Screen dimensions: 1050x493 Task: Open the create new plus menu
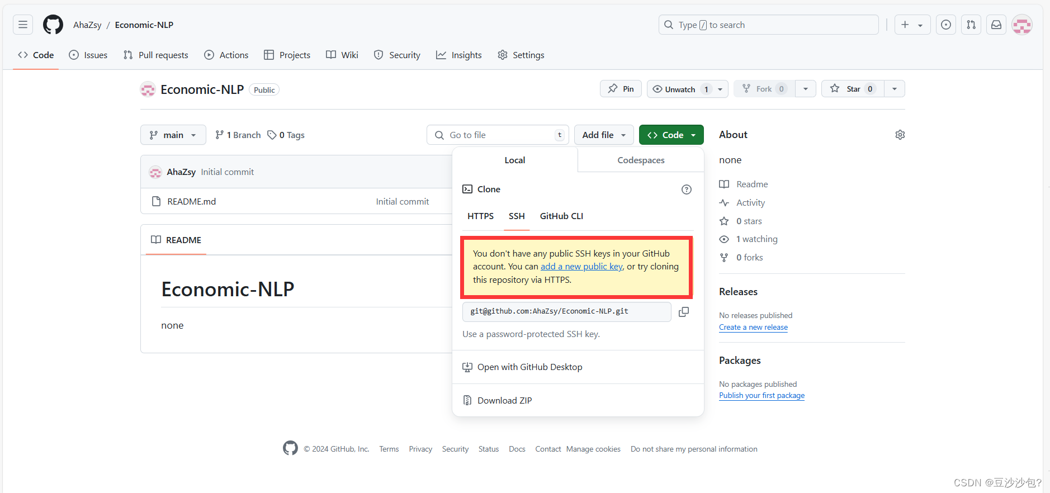pos(912,25)
